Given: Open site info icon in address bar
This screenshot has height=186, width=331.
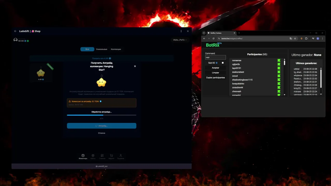Looking at the screenshot, I should pos(219,38).
